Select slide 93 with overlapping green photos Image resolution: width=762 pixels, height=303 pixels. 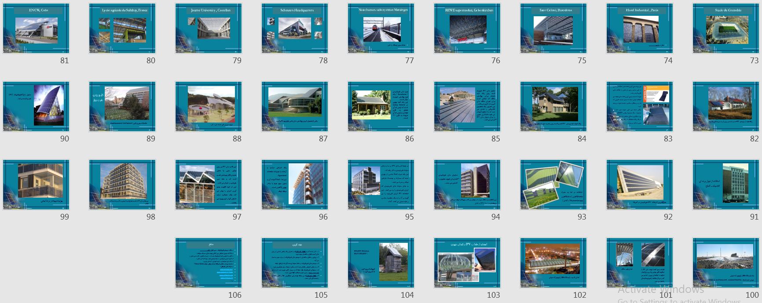click(553, 185)
